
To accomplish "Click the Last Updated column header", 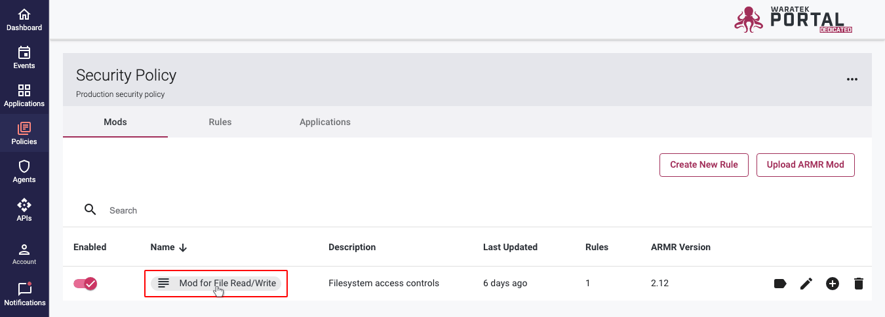I will [x=510, y=247].
